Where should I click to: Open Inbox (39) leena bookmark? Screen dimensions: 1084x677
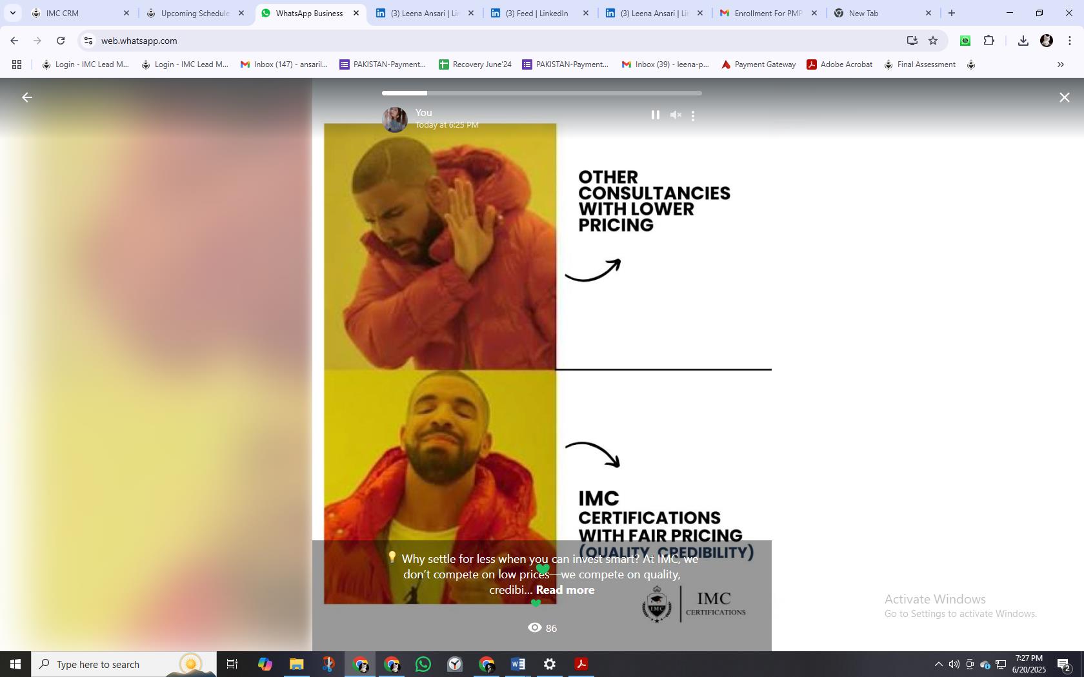[665, 64]
